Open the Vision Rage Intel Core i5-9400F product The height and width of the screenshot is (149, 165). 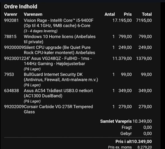tap(59, 23)
